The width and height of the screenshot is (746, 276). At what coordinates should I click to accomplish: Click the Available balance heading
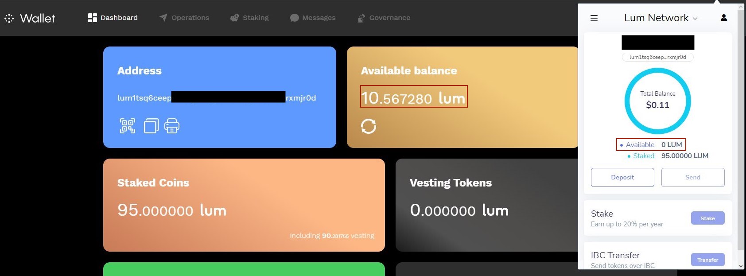pyautogui.click(x=409, y=70)
